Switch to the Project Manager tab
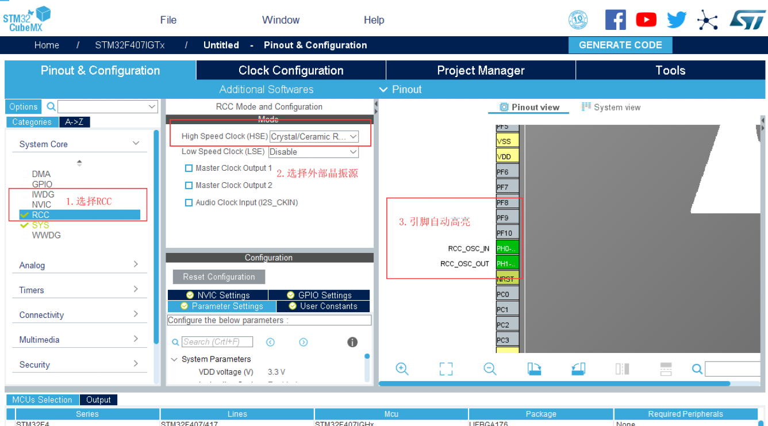The image size is (768, 426). tap(481, 70)
